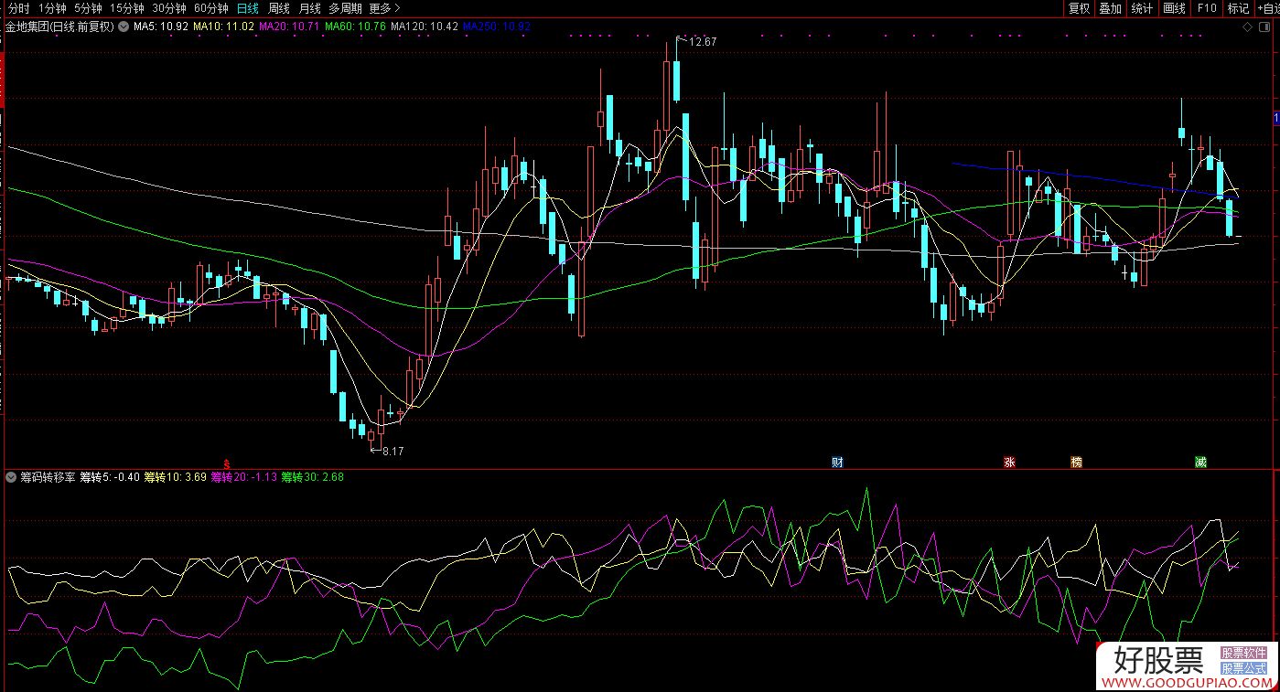Click the 筹转5: -0.40 value
The image size is (1280, 692).
111,477
